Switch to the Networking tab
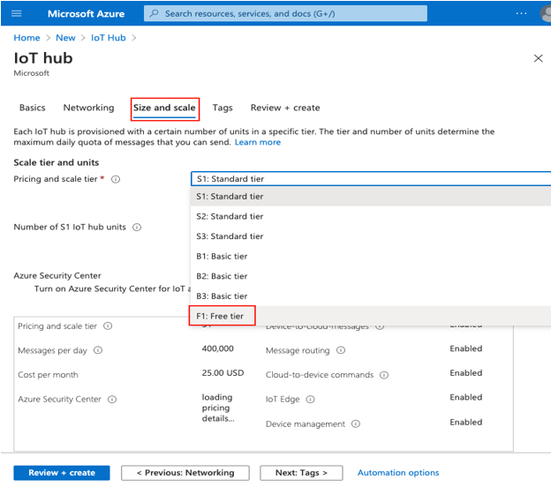 pyautogui.click(x=88, y=108)
